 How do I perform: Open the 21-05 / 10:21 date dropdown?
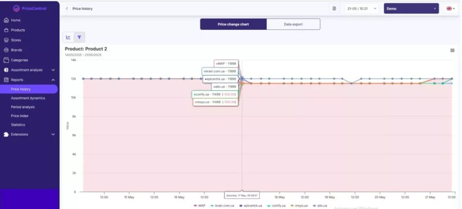[x=362, y=8]
